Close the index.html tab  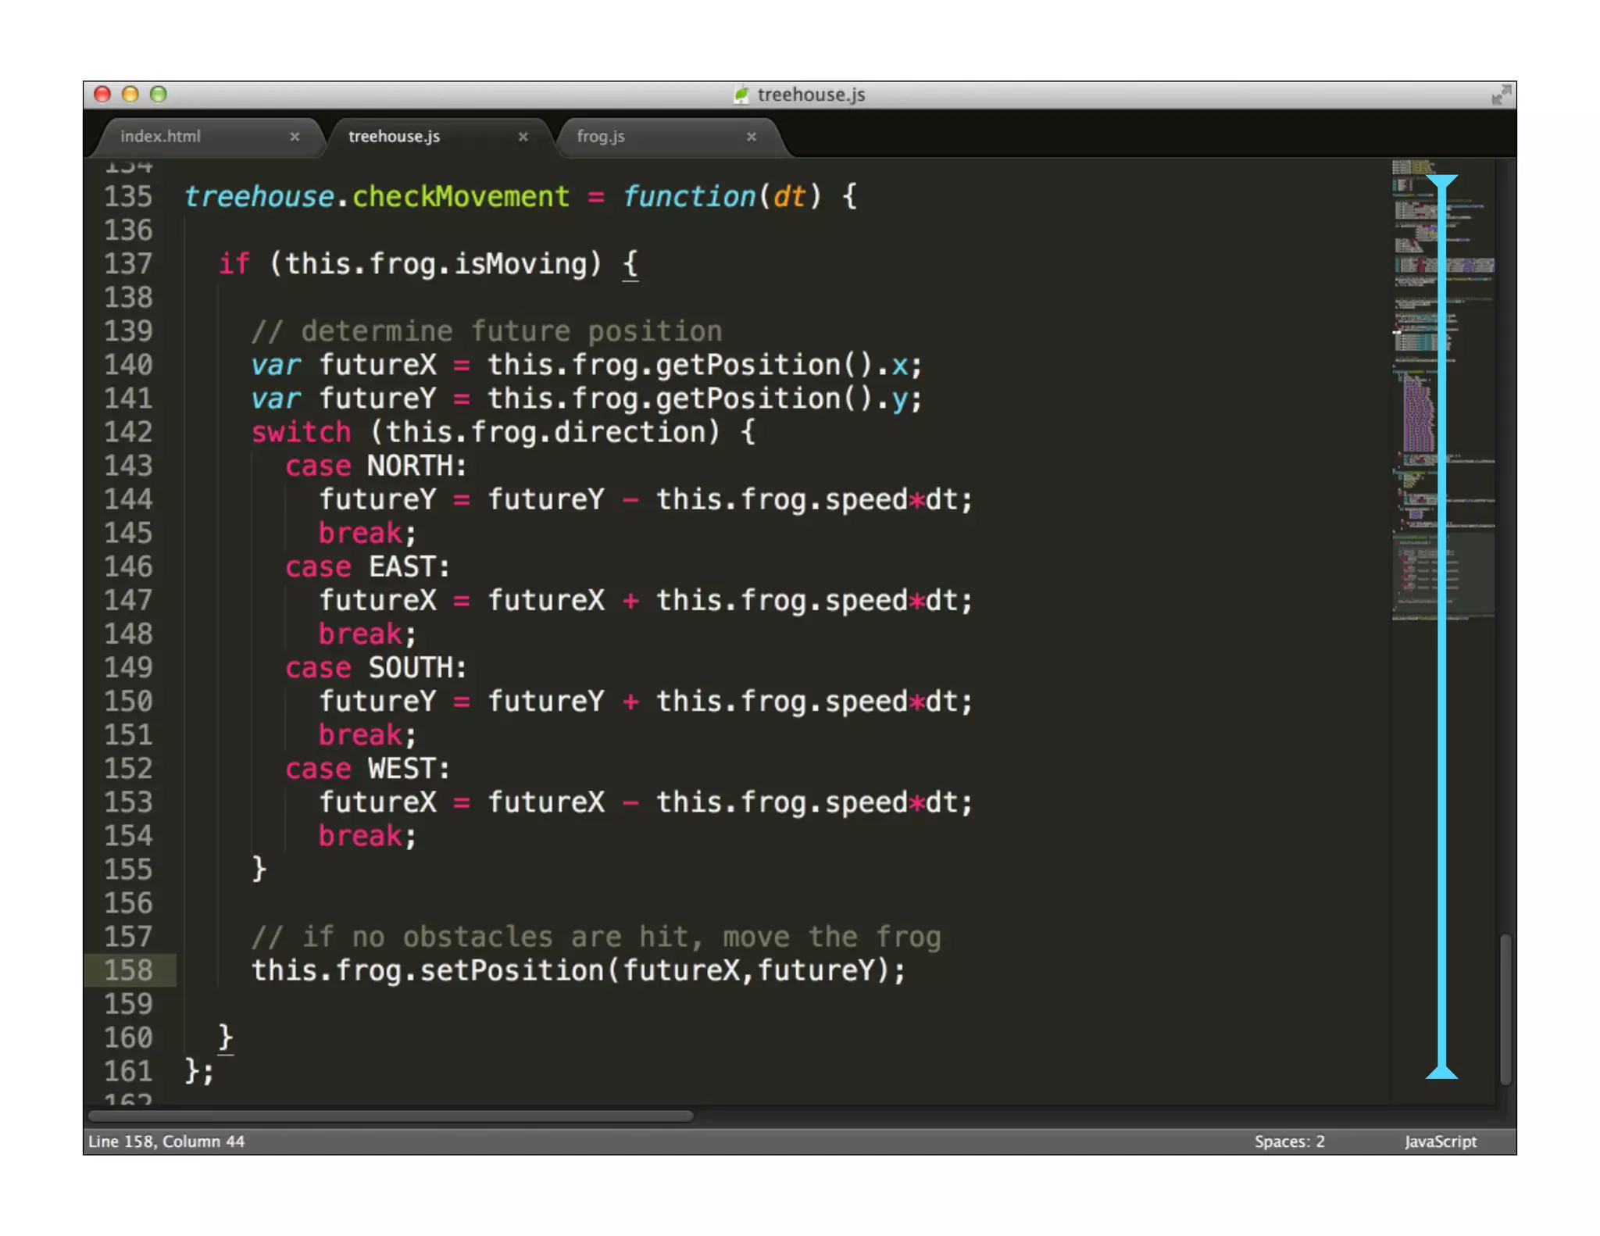tap(295, 137)
